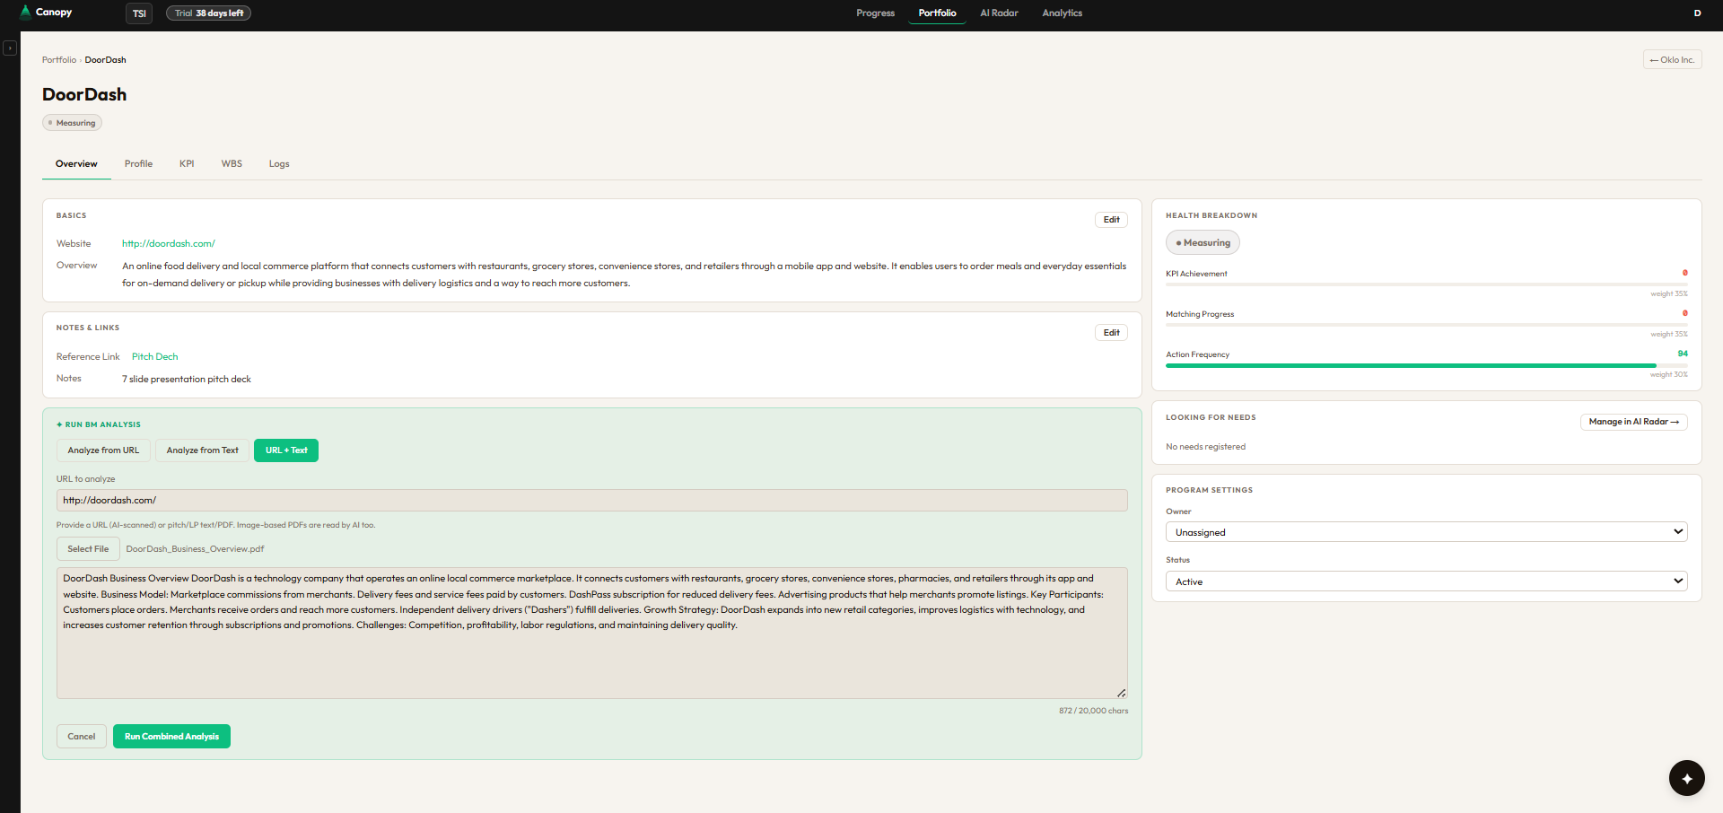The width and height of the screenshot is (1723, 813).
Task: Edit the Basics section
Action: click(x=1111, y=220)
